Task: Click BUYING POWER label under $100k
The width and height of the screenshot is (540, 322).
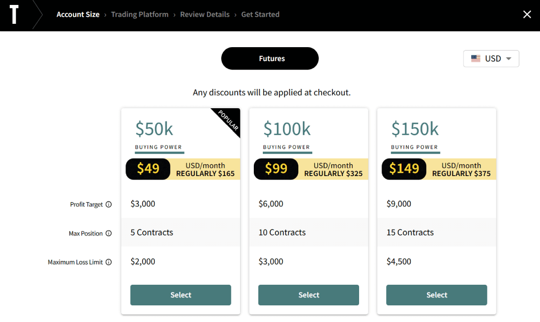Action: [x=286, y=147]
